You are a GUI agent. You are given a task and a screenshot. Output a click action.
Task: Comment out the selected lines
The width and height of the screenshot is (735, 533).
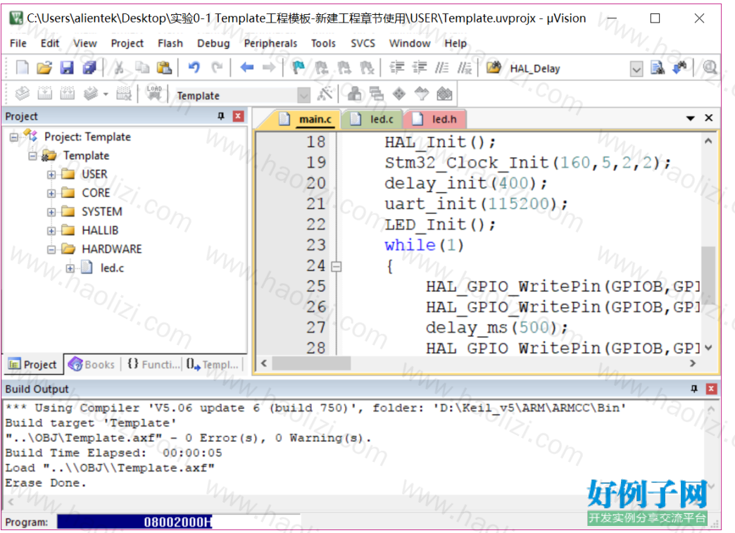coord(441,68)
